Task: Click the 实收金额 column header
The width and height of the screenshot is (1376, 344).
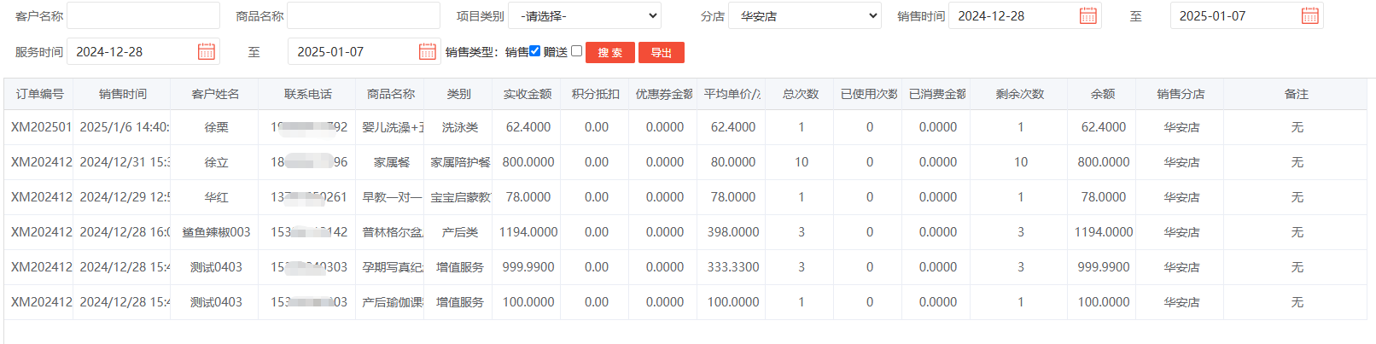Action: click(x=528, y=94)
